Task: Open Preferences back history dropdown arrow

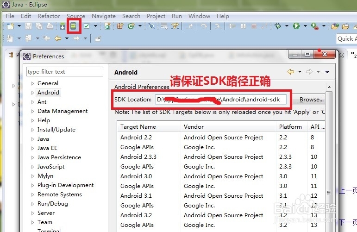Action: [300, 72]
